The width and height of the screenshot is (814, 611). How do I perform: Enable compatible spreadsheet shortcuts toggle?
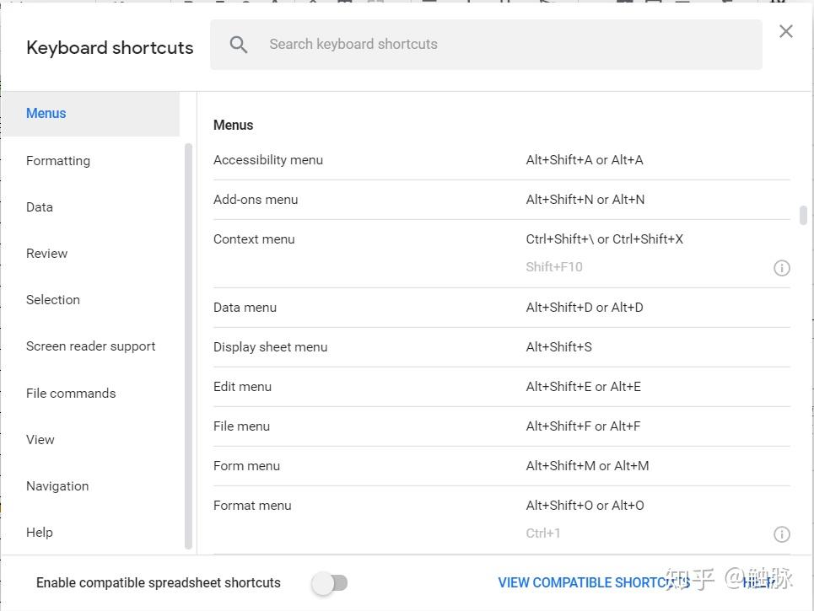point(330,583)
